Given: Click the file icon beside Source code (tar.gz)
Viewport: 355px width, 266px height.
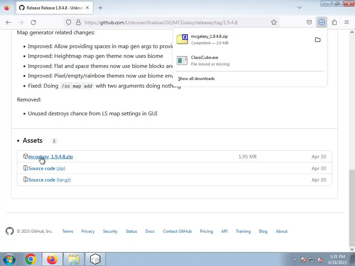Looking at the screenshot, I should click(26, 180).
